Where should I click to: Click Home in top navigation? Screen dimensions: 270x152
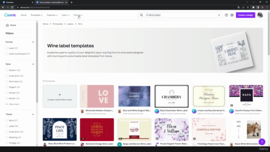(x=24, y=15)
